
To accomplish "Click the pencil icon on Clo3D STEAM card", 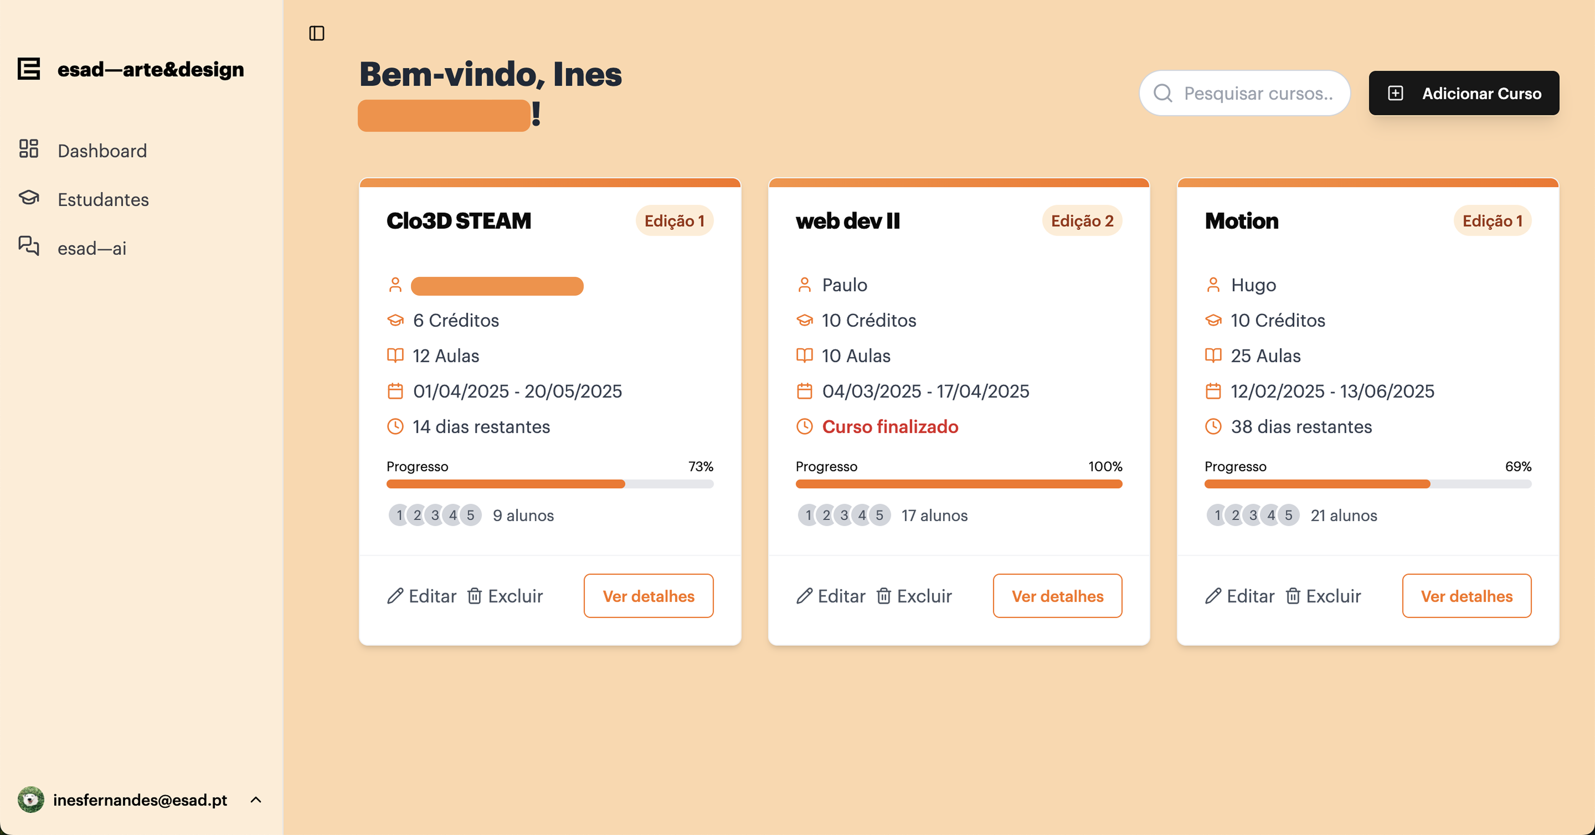I will tap(395, 596).
